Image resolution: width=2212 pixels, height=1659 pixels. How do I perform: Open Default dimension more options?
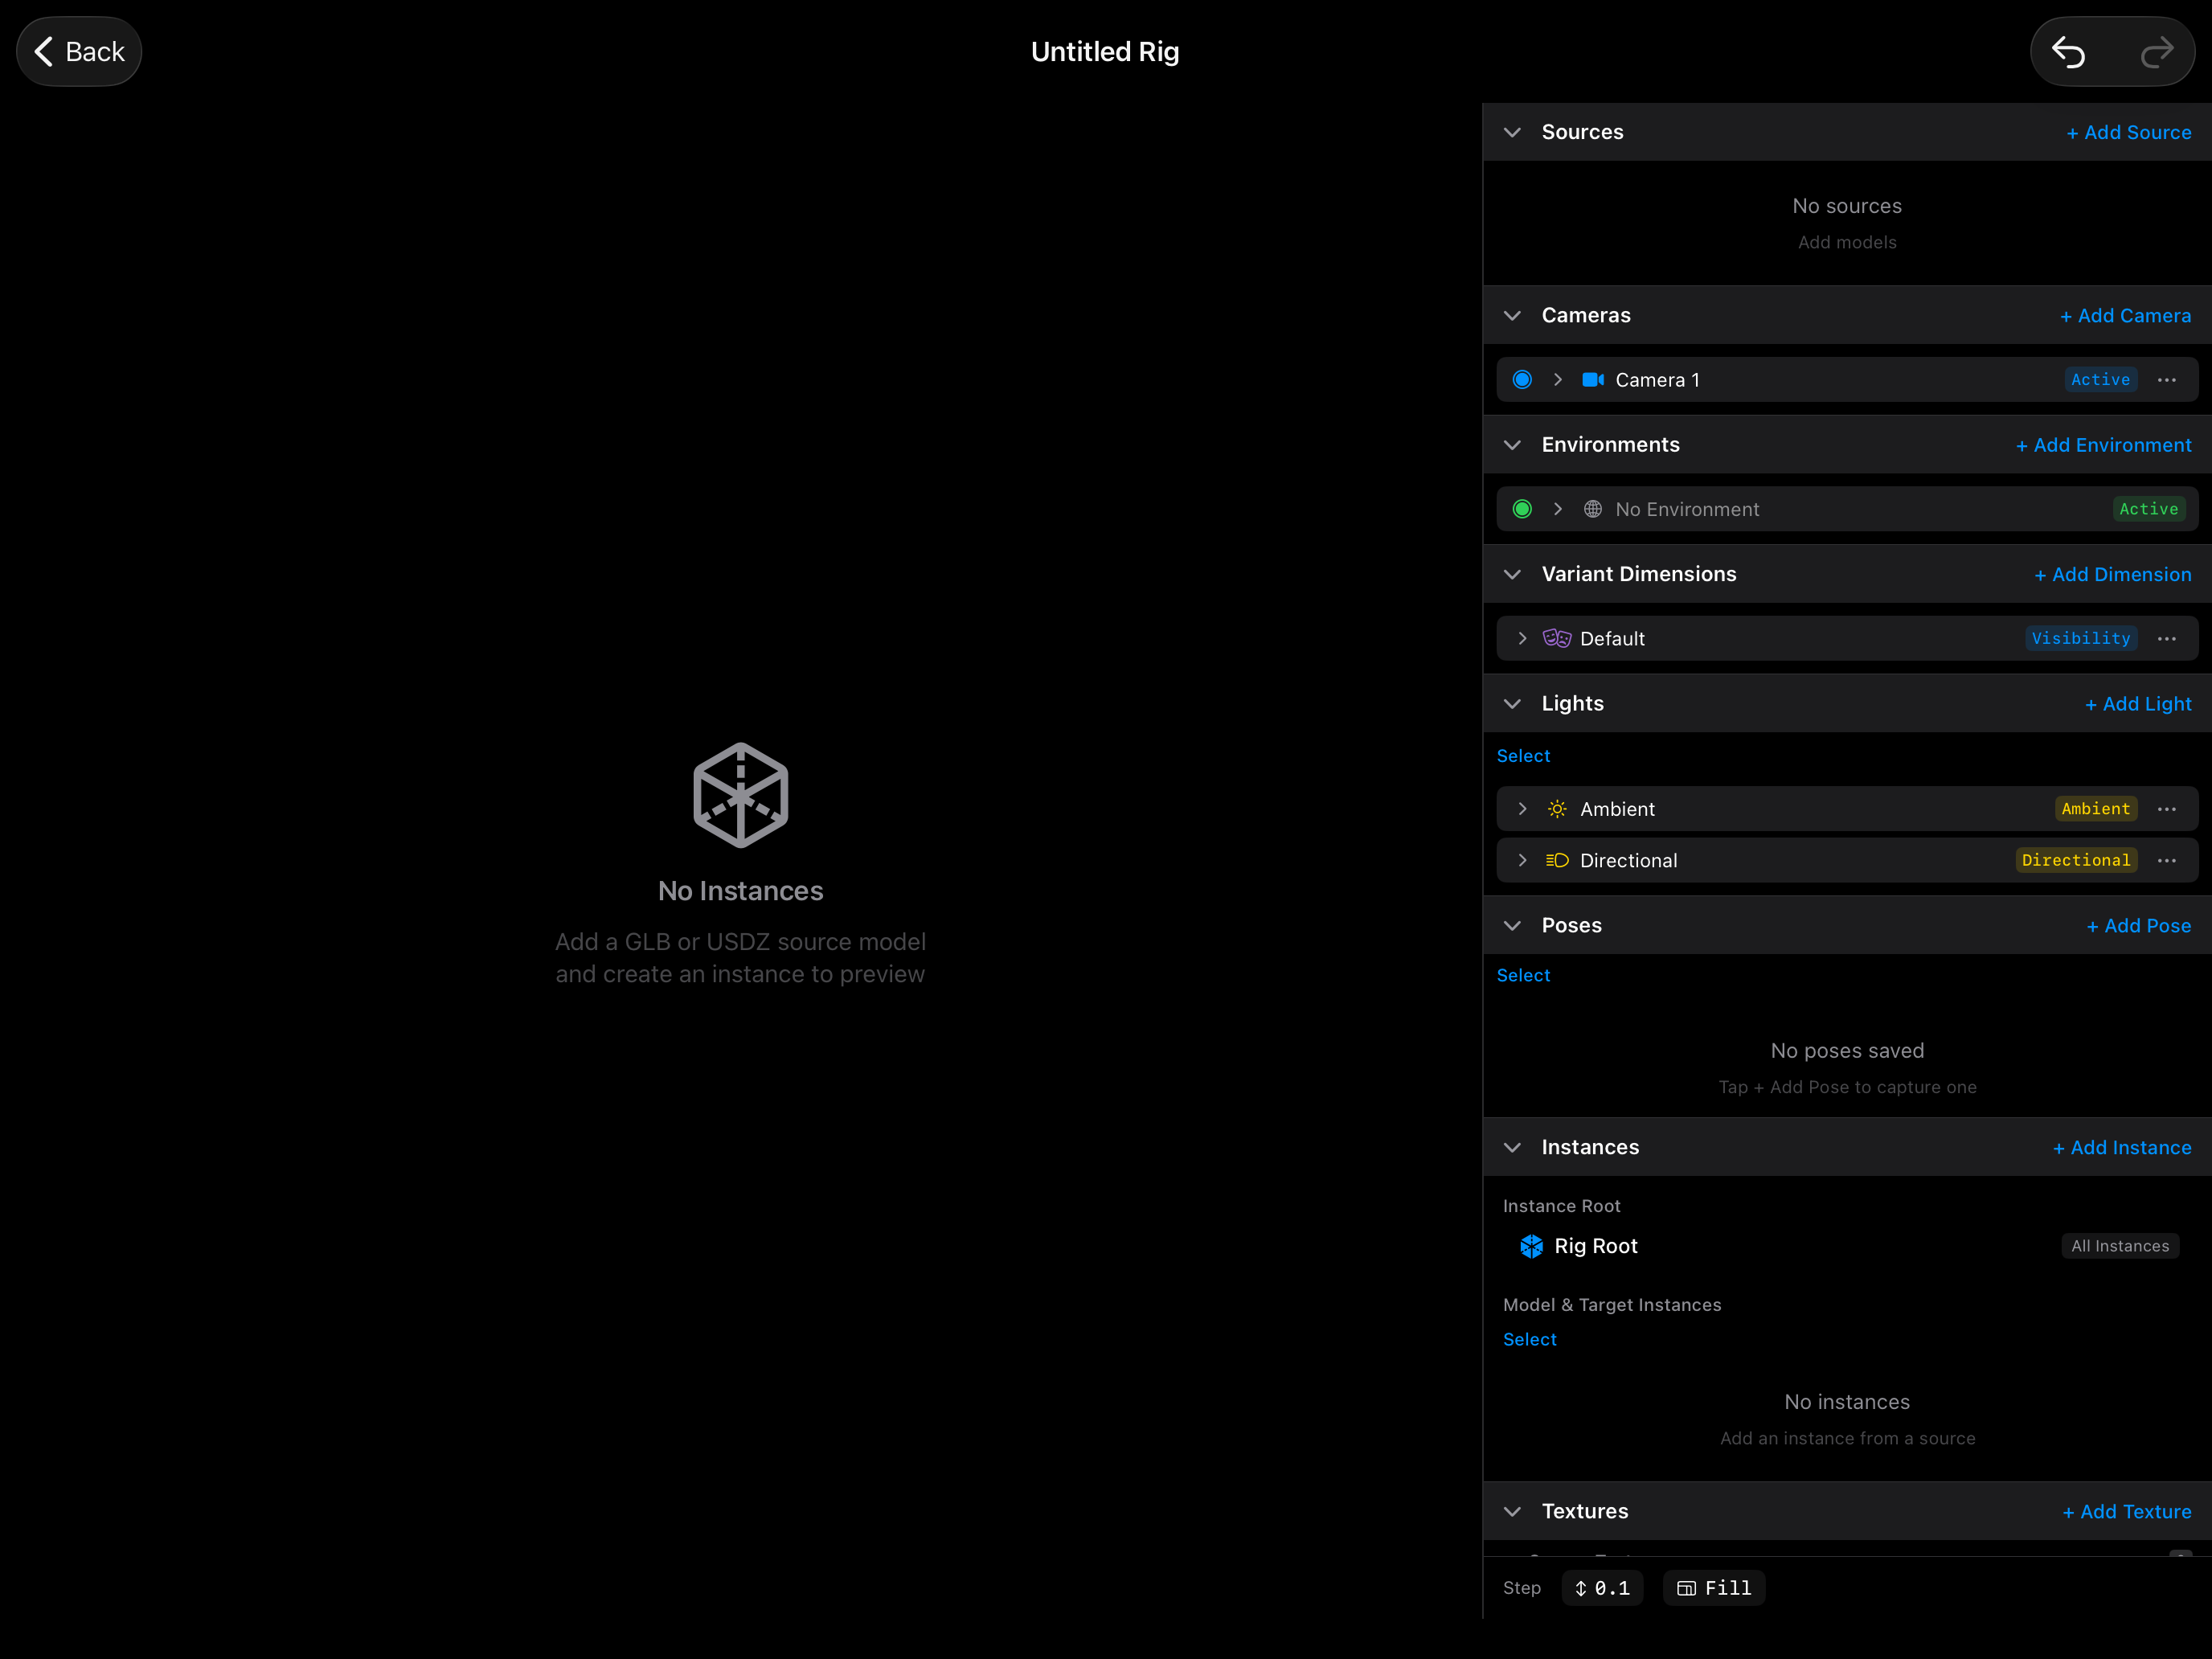(2166, 638)
